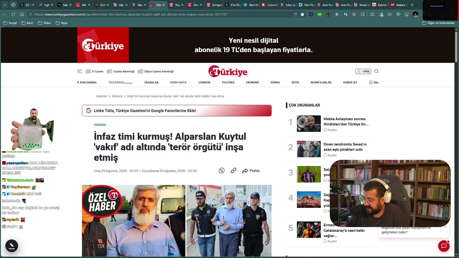The height and width of the screenshot is (258, 459).
Task: Click the Gündem breadcrumb link
Action: coord(117,96)
